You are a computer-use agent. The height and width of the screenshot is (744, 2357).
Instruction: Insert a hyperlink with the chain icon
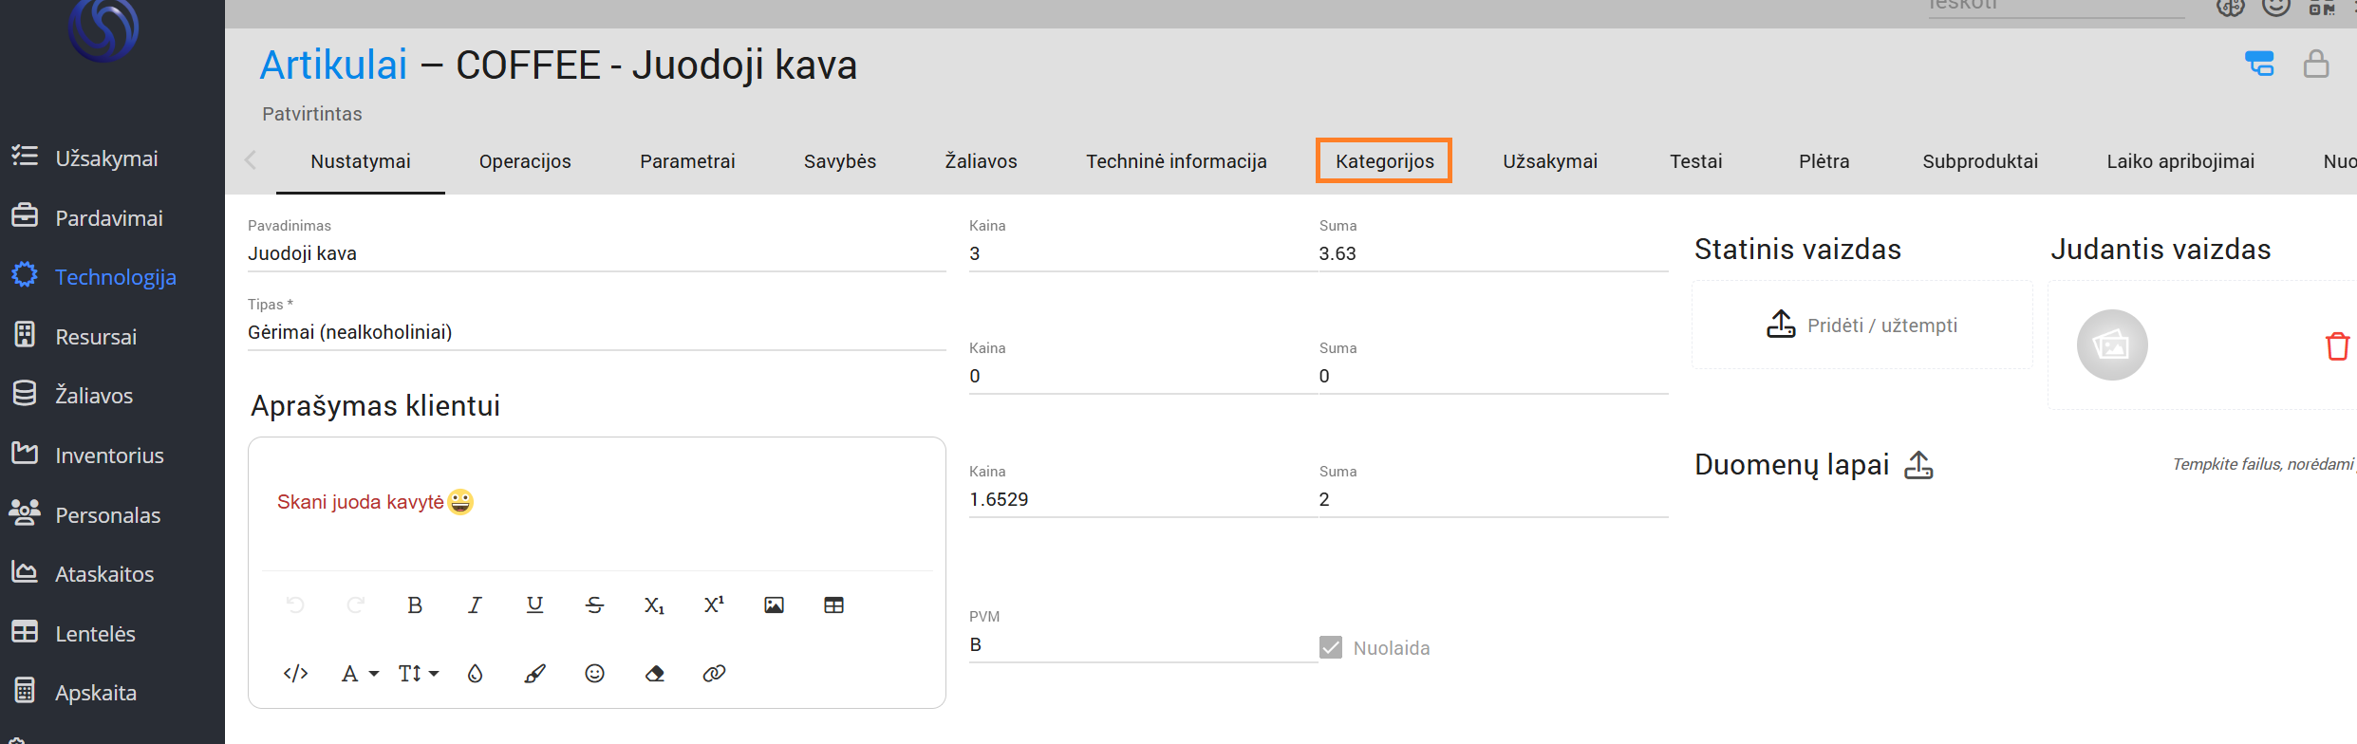(714, 674)
